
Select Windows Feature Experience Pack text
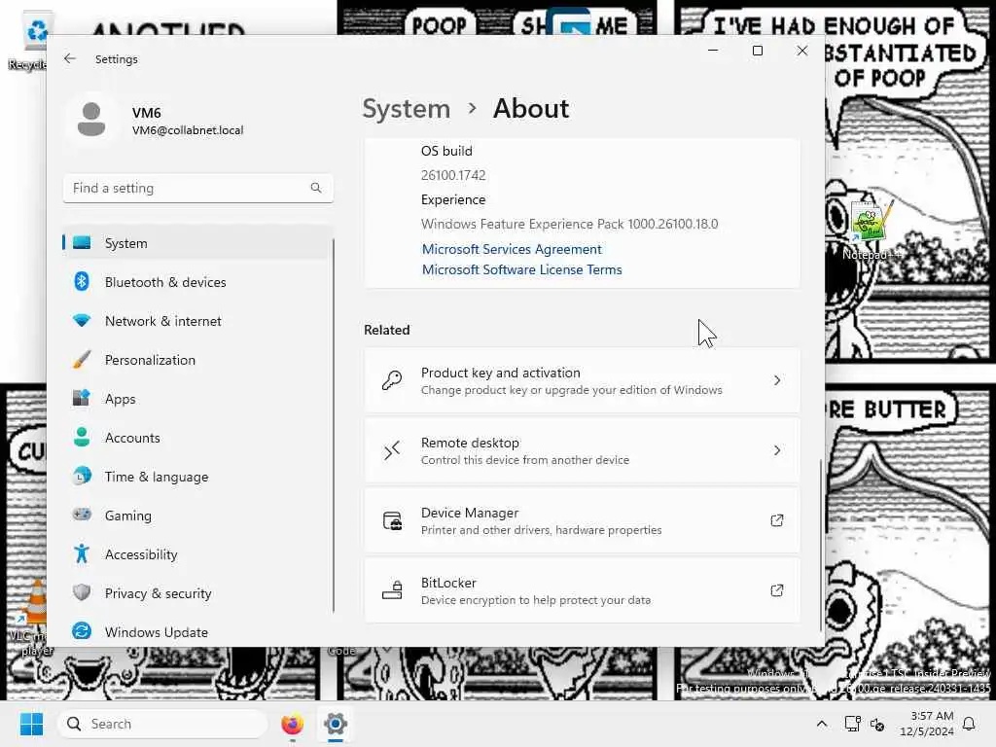[569, 224]
